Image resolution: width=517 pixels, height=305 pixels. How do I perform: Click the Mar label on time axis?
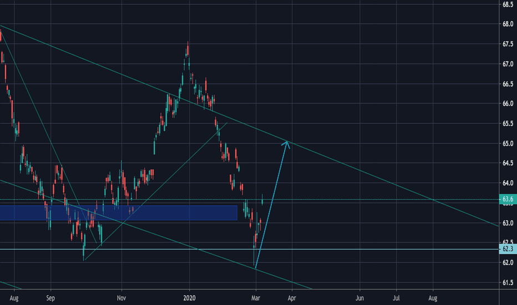coord(256,298)
